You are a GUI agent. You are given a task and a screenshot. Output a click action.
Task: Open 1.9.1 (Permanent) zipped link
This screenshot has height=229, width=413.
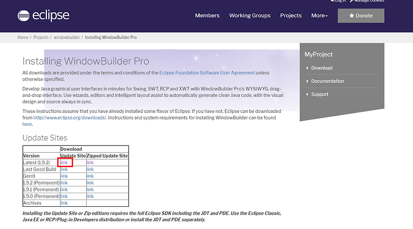point(90,189)
